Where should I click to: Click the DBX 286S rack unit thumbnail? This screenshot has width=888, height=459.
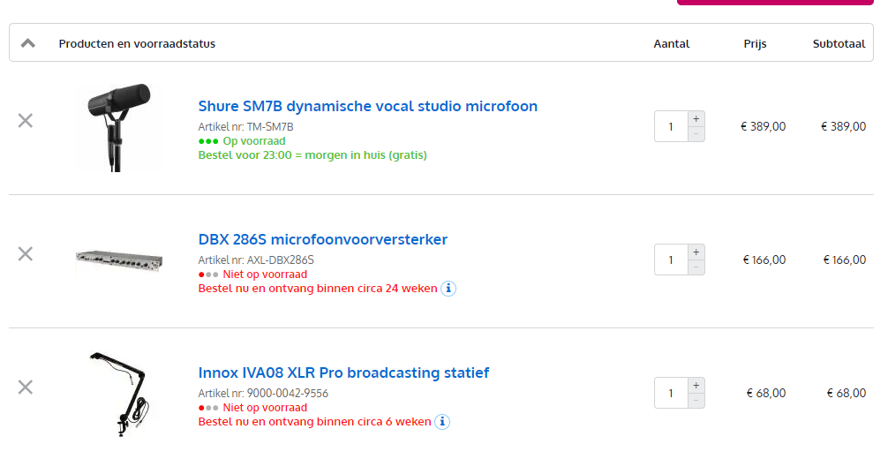click(x=119, y=260)
